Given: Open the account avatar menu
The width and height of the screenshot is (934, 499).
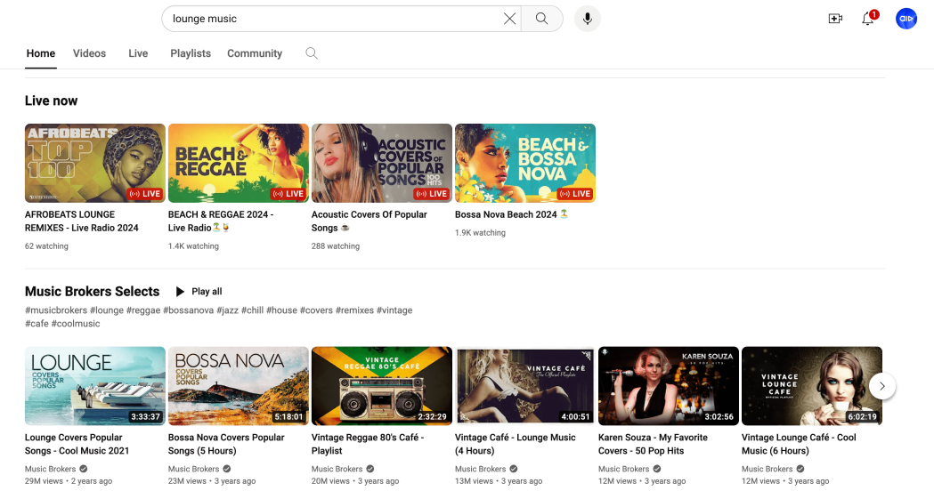Looking at the screenshot, I should [x=906, y=19].
